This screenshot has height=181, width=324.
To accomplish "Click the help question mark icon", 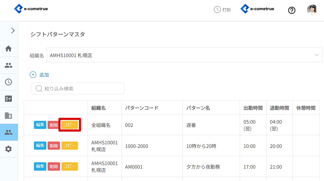I will pos(292,10).
